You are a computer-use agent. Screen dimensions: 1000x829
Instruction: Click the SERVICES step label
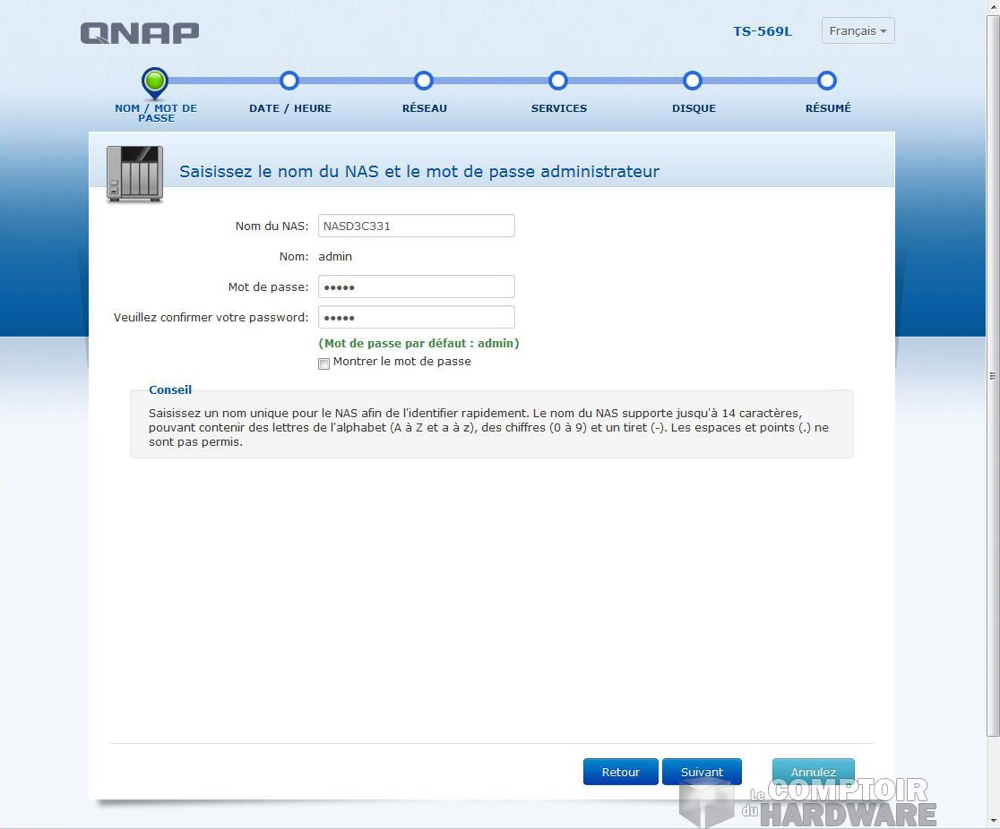[559, 108]
